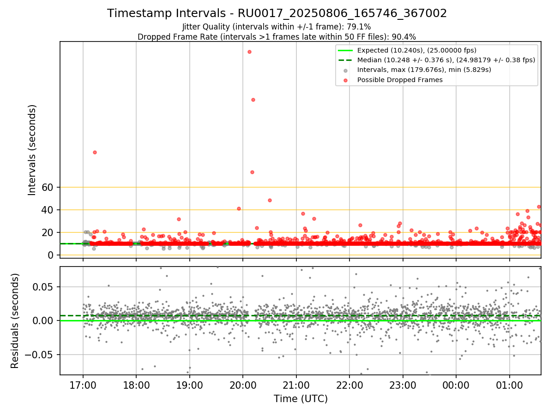Click the y-axis tick label '0' on the intervals plot

[x=52, y=255]
